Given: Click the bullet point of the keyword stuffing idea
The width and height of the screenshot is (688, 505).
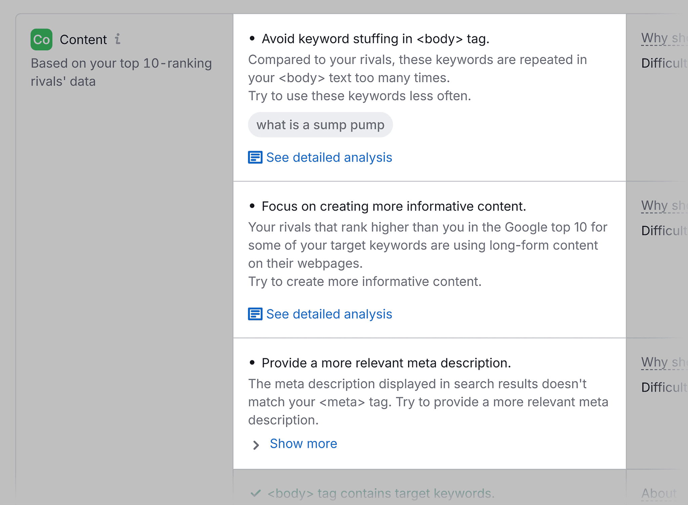Looking at the screenshot, I should (253, 38).
